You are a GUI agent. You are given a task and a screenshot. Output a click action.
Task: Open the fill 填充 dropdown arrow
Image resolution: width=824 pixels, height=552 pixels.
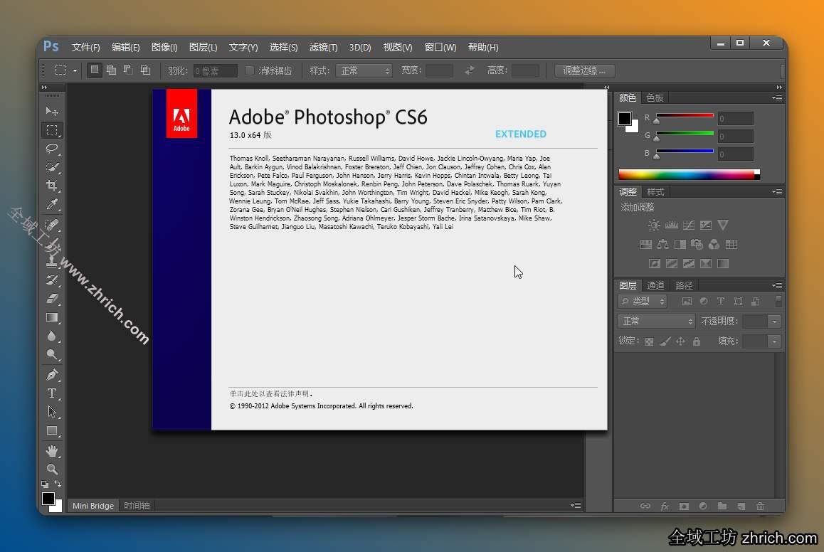tap(774, 341)
